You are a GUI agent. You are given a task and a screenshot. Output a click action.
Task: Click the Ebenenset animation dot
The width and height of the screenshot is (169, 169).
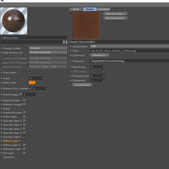pyautogui.click(x=71, y=55)
